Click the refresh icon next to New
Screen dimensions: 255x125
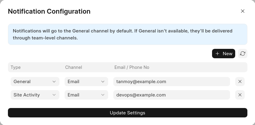pos(243,53)
